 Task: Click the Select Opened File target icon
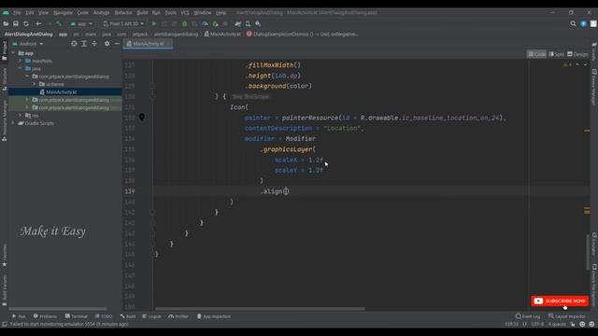click(74, 44)
